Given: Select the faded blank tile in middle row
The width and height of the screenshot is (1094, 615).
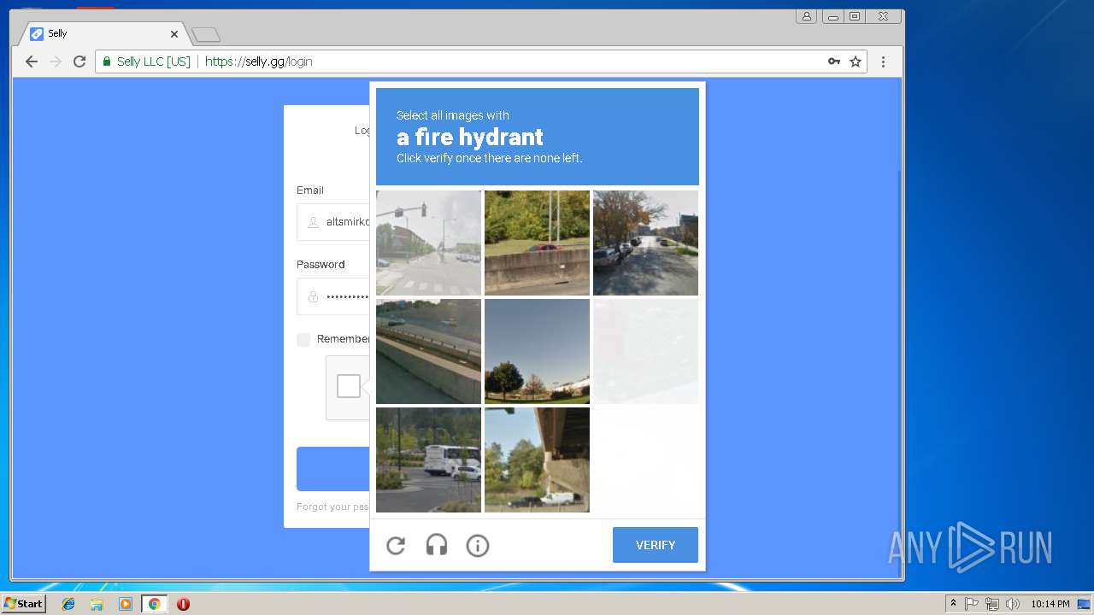Looking at the screenshot, I should click(x=645, y=351).
